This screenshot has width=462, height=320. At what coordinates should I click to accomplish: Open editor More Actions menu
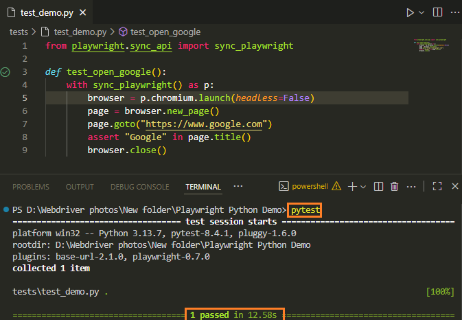455,12
